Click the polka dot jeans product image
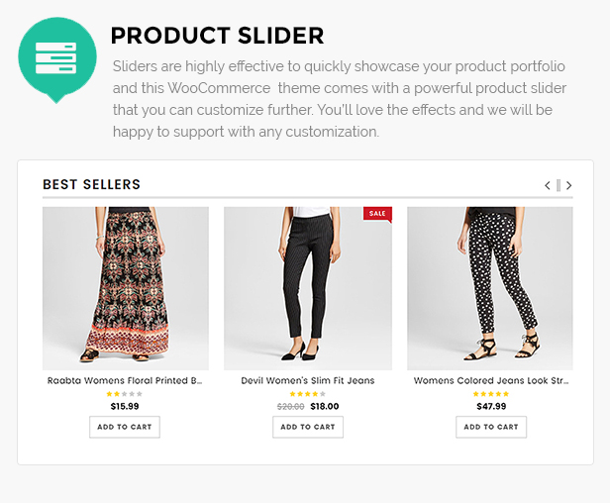The height and width of the screenshot is (503, 610). 490,288
